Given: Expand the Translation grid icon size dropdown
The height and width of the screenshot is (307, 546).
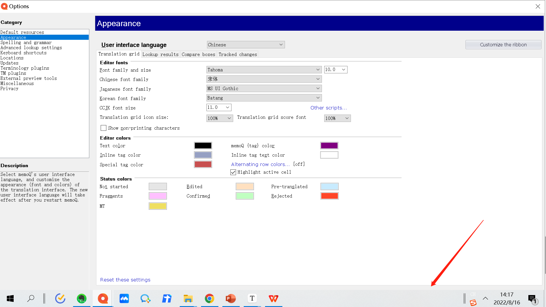Looking at the screenshot, I should (220, 118).
